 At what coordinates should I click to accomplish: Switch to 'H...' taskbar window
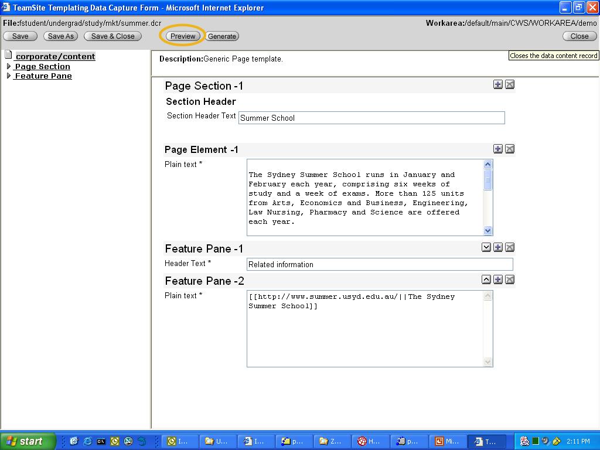[370, 441]
